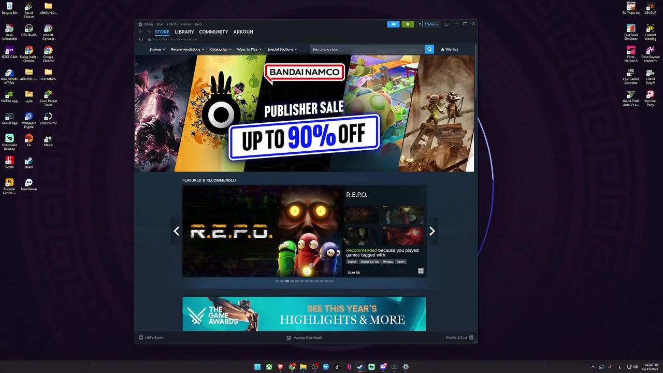Click the Steam store search magnifier button
This screenshot has width=663, height=373.
[x=429, y=49]
